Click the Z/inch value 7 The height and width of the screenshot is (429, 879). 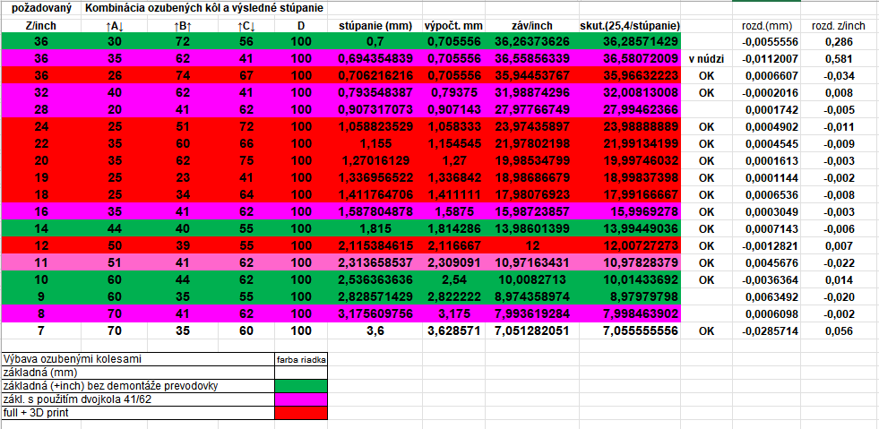(41, 330)
